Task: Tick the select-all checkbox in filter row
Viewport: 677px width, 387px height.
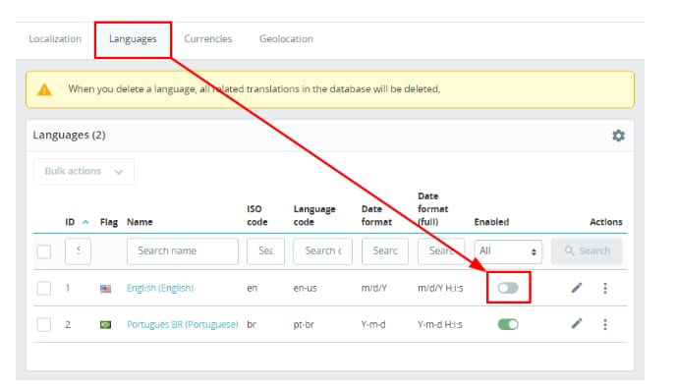Action: [44, 251]
